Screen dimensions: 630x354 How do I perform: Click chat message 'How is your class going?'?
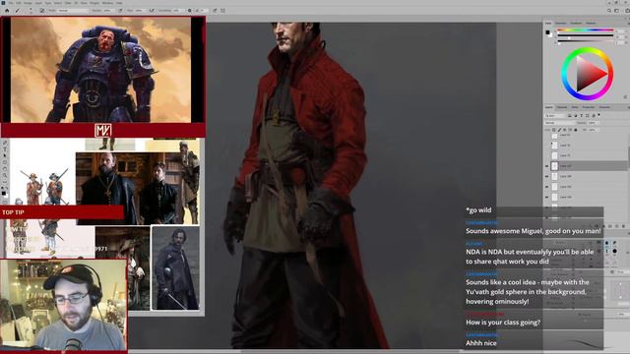tap(503, 323)
